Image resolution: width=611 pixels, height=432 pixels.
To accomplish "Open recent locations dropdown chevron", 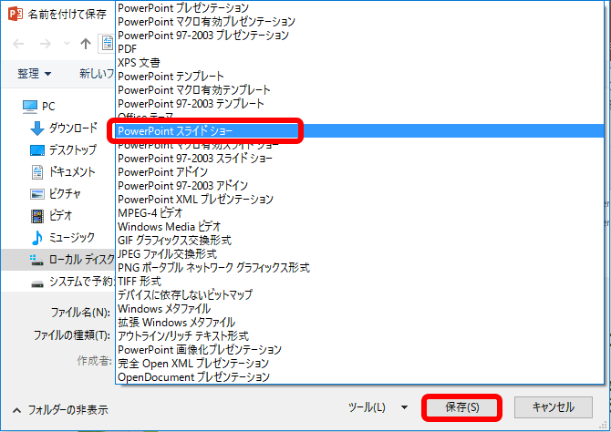I will [x=67, y=43].
